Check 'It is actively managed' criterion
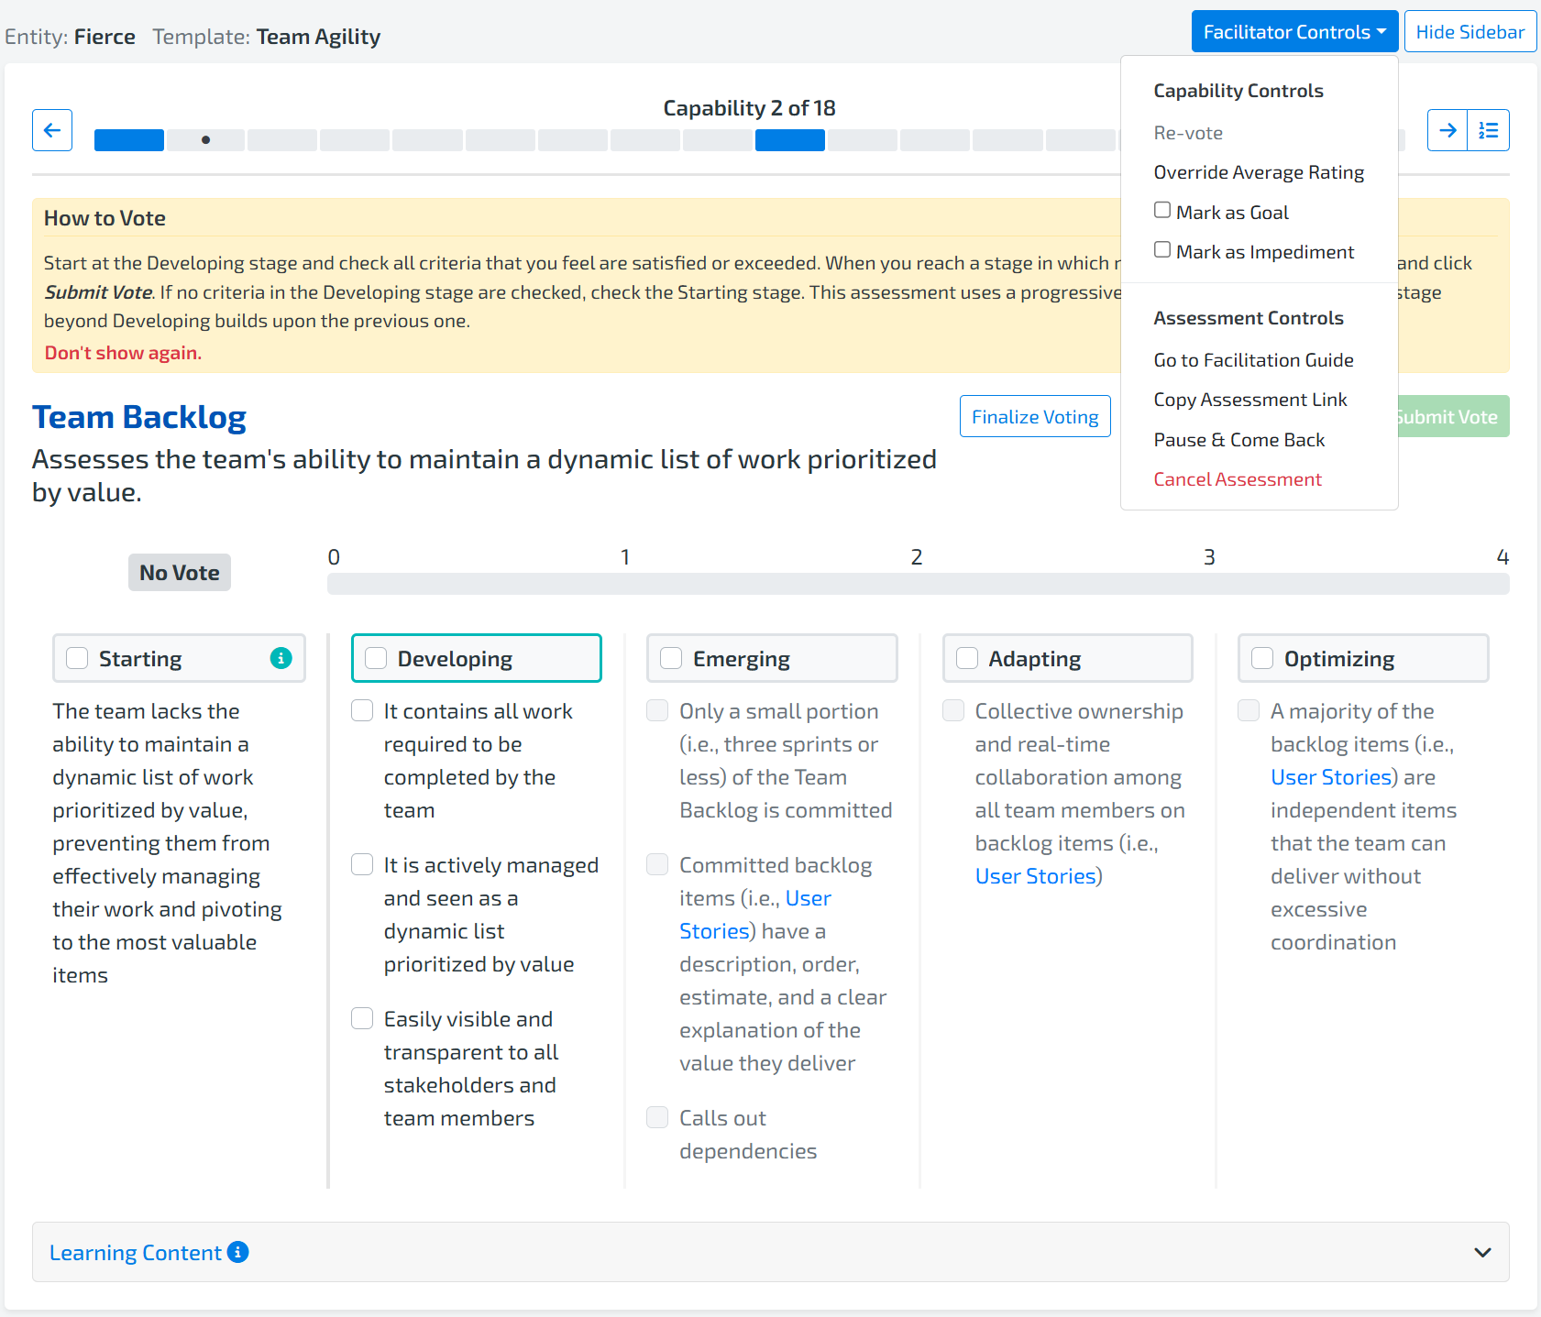The height and width of the screenshot is (1317, 1541). (x=362, y=864)
